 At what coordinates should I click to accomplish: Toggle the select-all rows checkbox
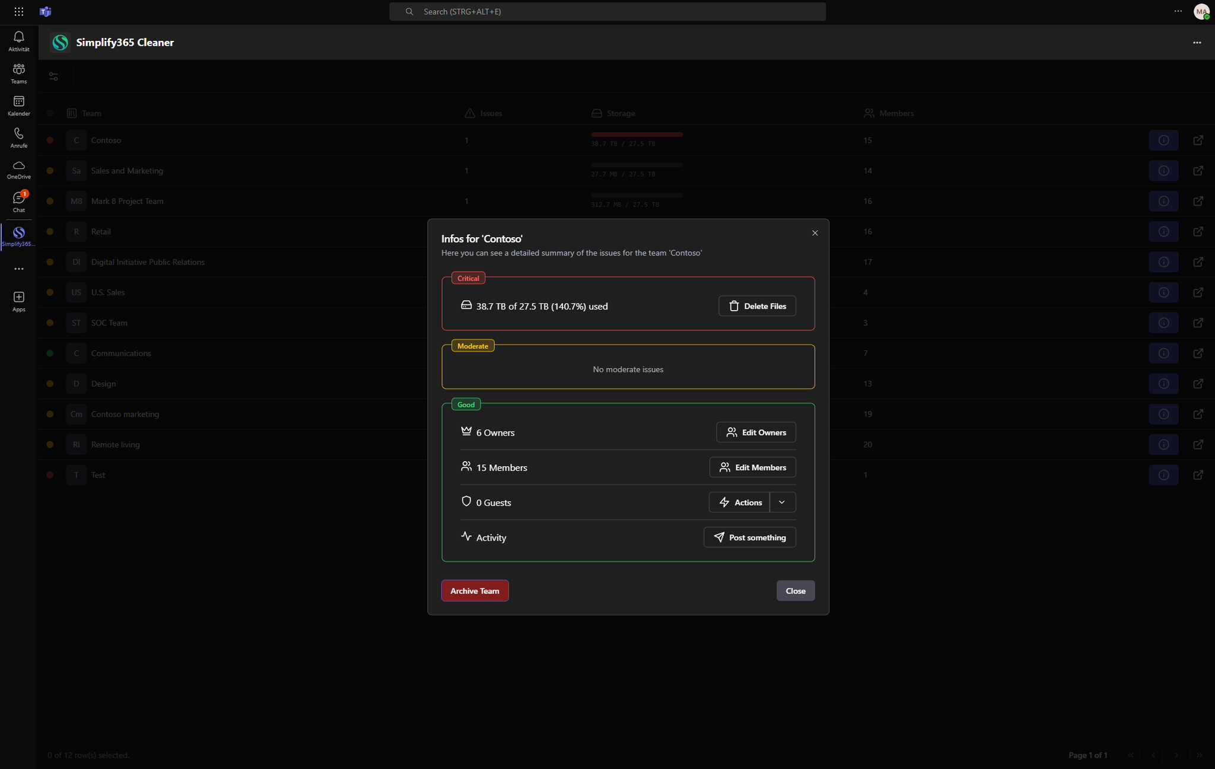pyautogui.click(x=50, y=113)
